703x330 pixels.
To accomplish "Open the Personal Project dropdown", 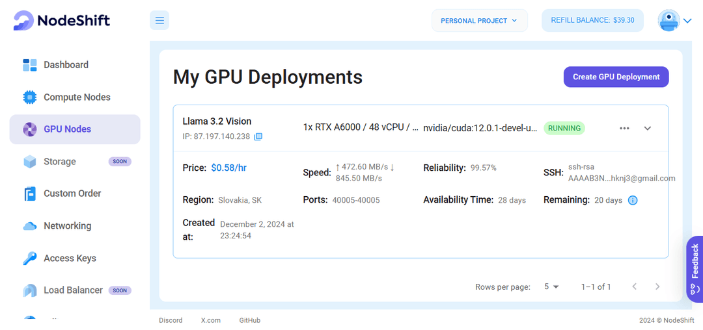I will point(480,21).
